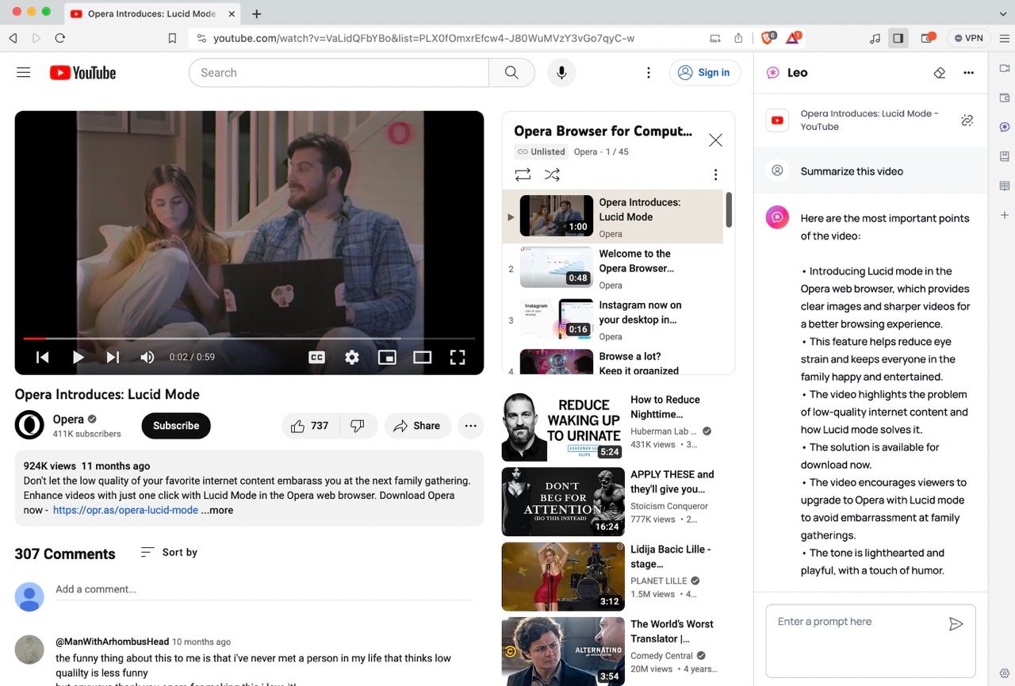Open the bookmarks sidebar icon
Image resolution: width=1015 pixels, height=686 pixels.
click(x=1004, y=156)
